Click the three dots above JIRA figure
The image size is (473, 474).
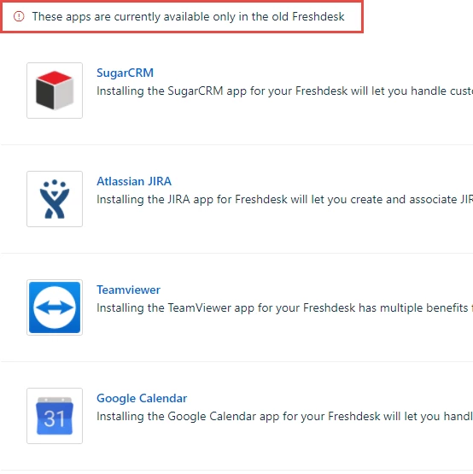coord(55,183)
